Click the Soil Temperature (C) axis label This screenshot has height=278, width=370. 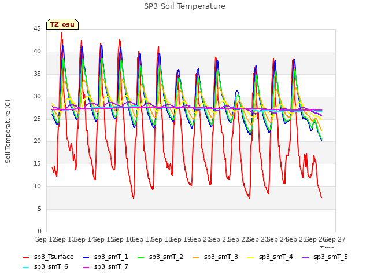[x=8, y=131]
